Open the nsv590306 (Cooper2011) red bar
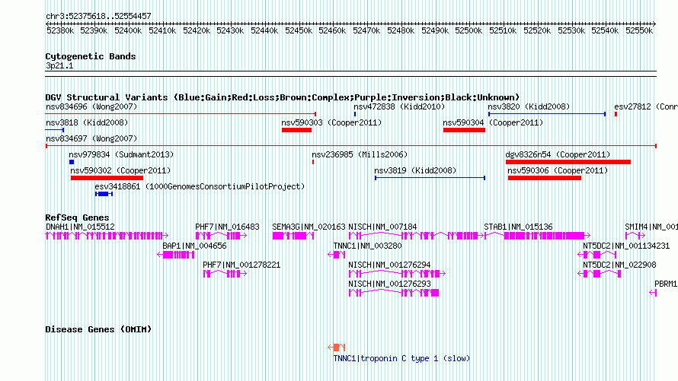The height and width of the screenshot is (381, 678). (x=545, y=178)
